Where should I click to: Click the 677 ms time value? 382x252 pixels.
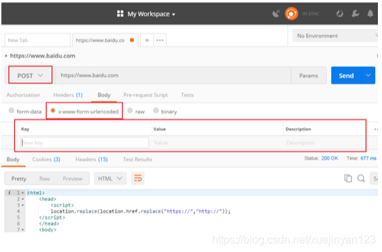[x=368, y=159]
